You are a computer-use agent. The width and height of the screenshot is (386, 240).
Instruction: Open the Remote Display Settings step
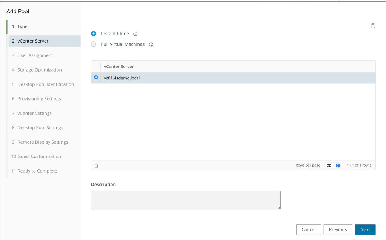coord(43,142)
